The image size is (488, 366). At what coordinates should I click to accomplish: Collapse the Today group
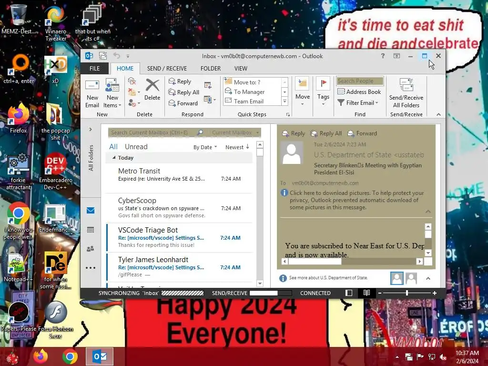[x=114, y=158]
